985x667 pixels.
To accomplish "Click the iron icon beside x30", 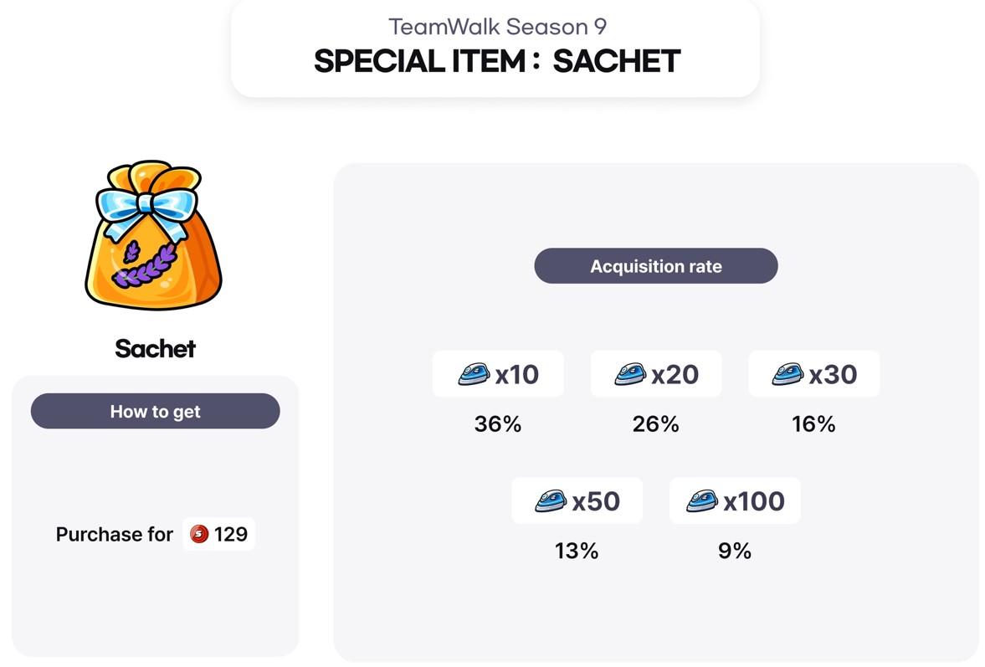I will (x=787, y=373).
